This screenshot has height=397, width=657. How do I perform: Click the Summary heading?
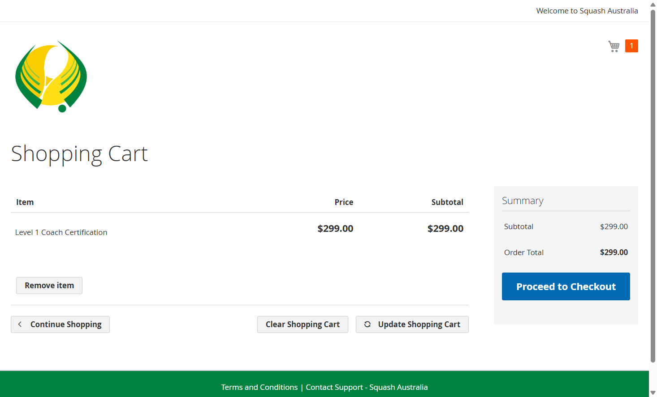point(523,201)
